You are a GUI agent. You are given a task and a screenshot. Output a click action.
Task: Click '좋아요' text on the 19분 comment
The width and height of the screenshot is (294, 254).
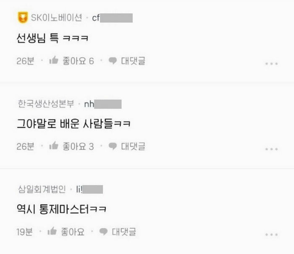[73, 232]
